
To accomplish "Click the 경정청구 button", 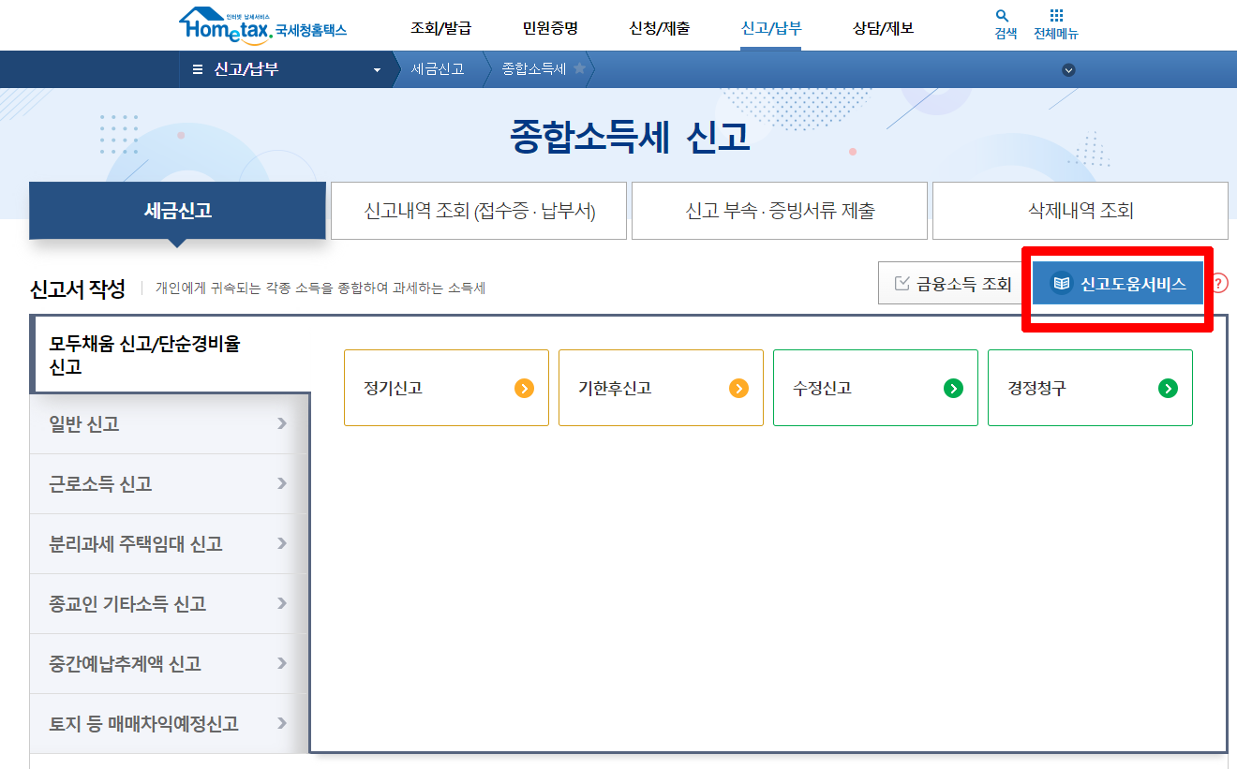I will coord(1090,388).
